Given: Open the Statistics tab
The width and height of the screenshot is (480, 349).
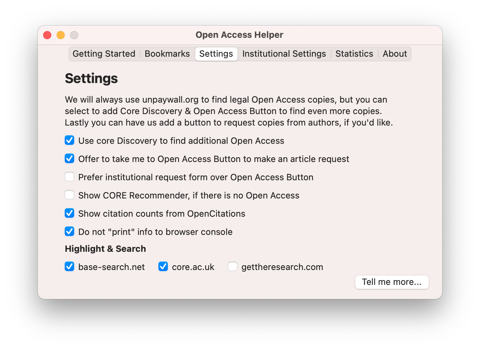Looking at the screenshot, I should (x=354, y=54).
